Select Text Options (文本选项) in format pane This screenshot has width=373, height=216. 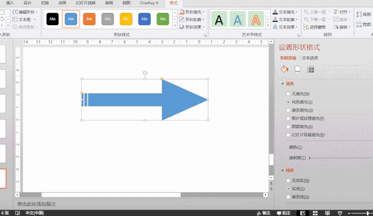click(x=310, y=58)
